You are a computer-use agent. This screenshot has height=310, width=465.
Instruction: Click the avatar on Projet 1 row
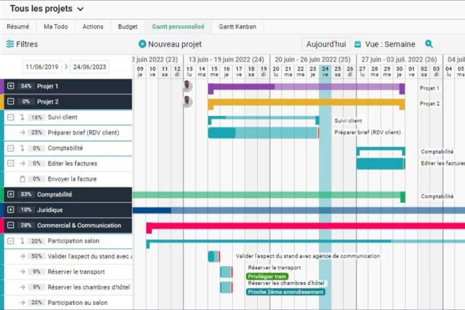pos(188,86)
